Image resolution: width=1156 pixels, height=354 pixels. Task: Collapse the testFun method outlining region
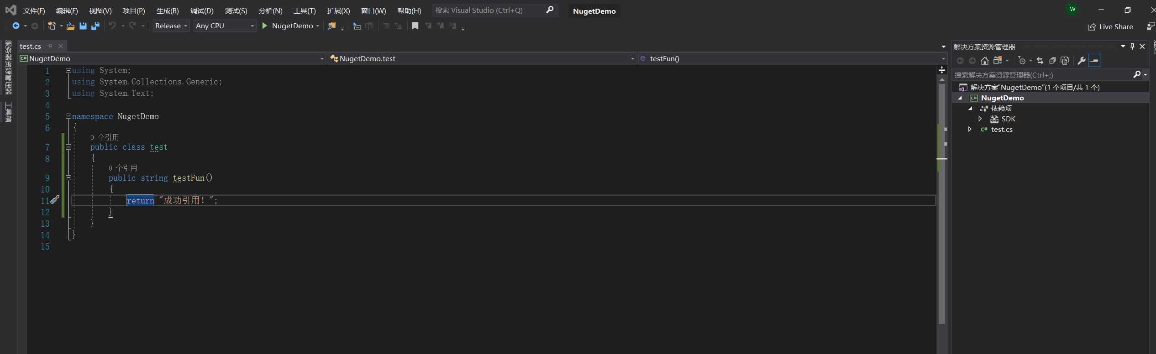click(x=68, y=177)
